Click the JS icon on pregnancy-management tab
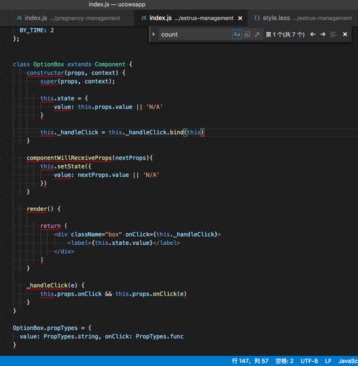This screenshot has width=358, height=366. point(19,18)
